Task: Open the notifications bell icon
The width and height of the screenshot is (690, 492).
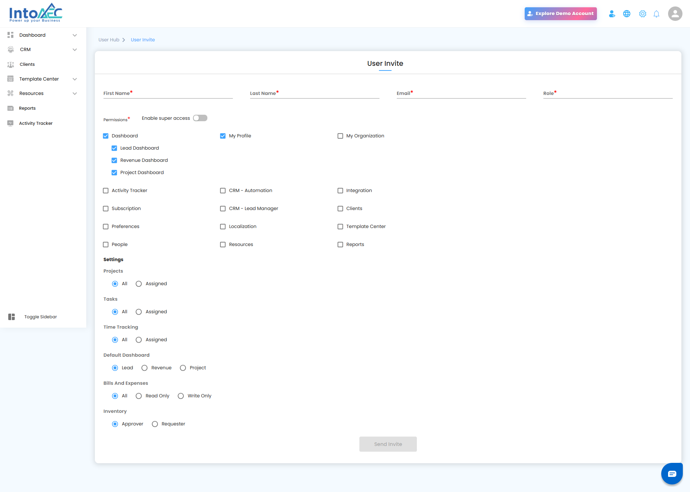Action: (x=657, y=14)
